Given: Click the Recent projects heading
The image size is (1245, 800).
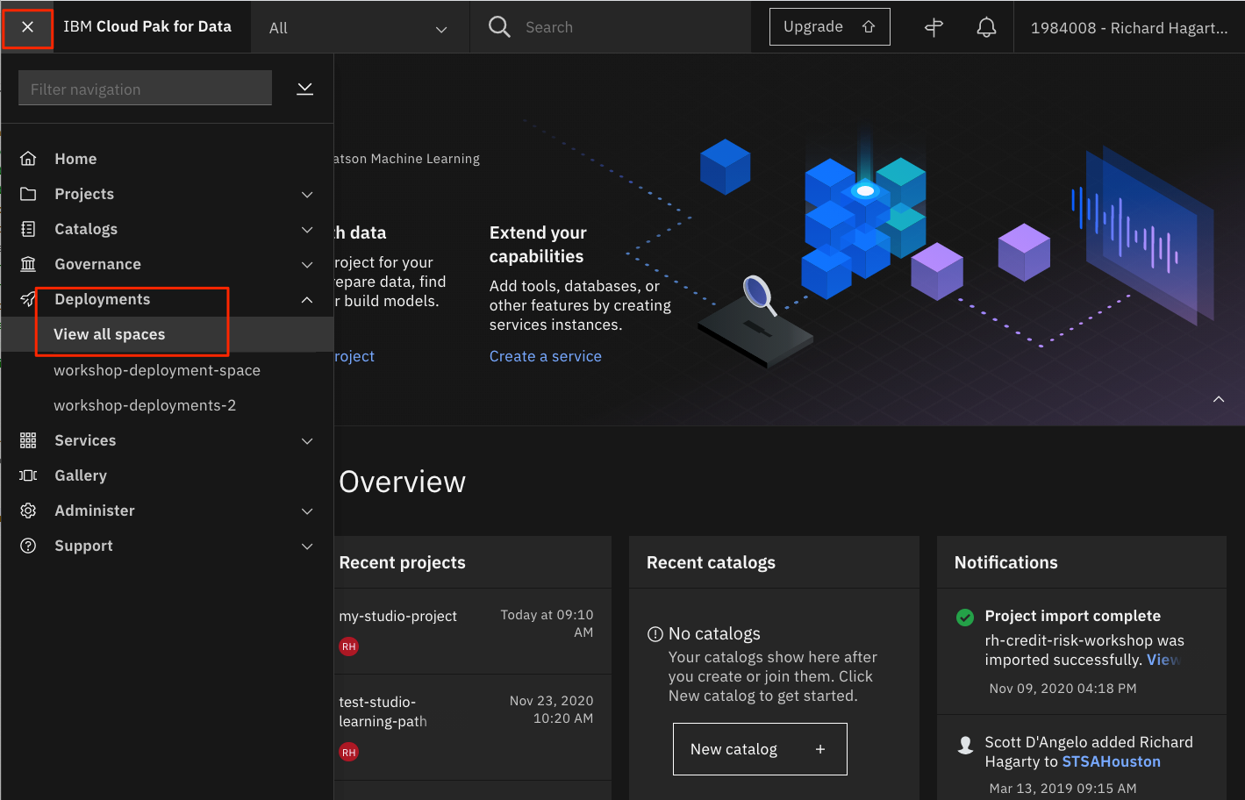Looking at the screenshot, I should coord(402,562).
